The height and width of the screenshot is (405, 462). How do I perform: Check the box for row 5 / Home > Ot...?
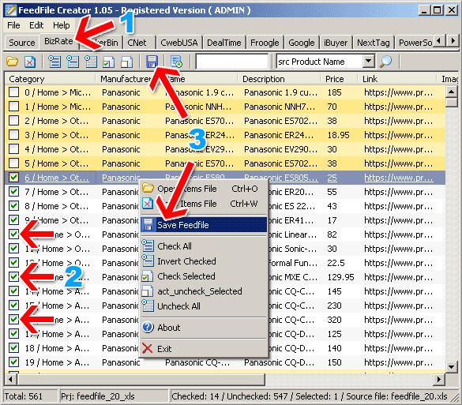click(13, 163)
